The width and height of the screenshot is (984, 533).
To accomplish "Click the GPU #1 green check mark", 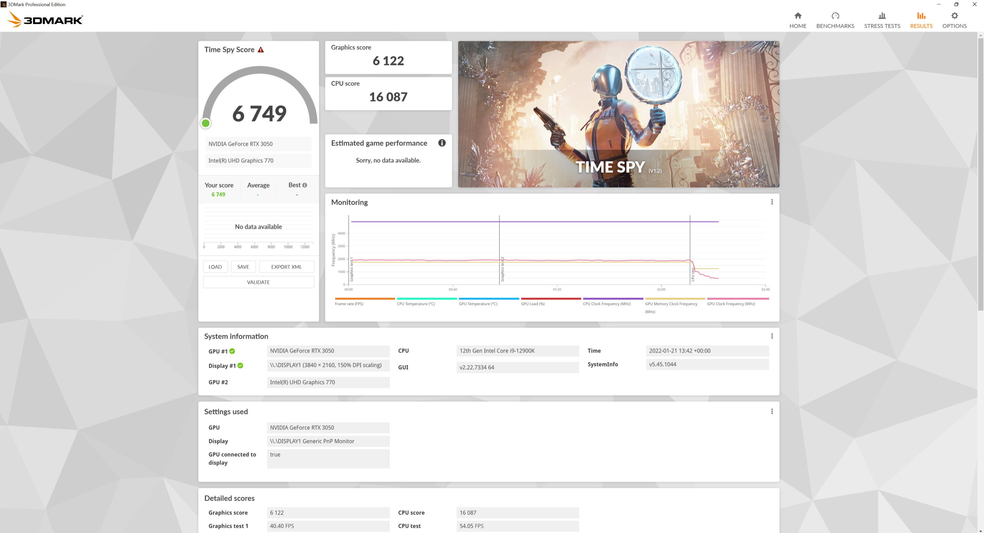I will pos(232,351).
